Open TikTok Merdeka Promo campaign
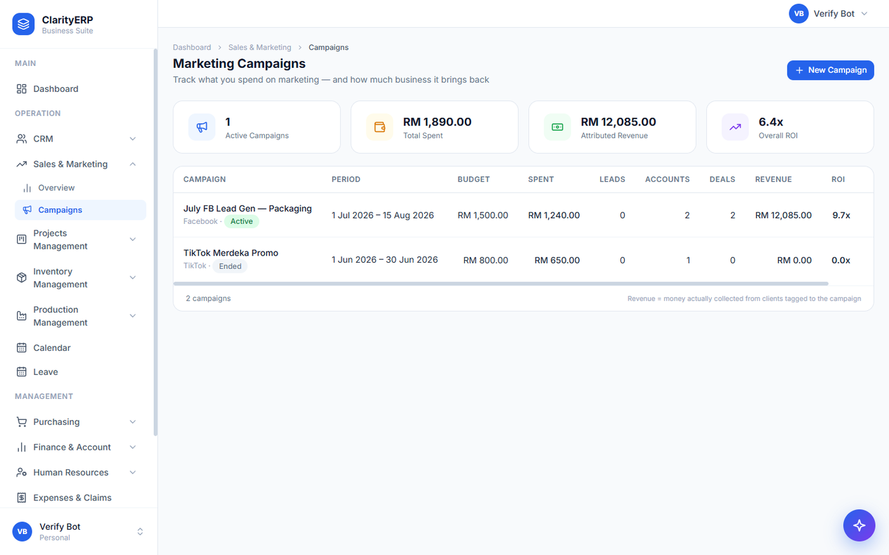889x555 pixels. [x=231, y=252]
